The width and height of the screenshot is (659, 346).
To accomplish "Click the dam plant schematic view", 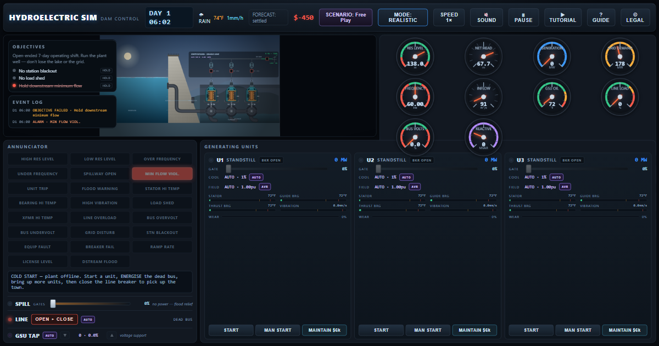I will (189, 86).
